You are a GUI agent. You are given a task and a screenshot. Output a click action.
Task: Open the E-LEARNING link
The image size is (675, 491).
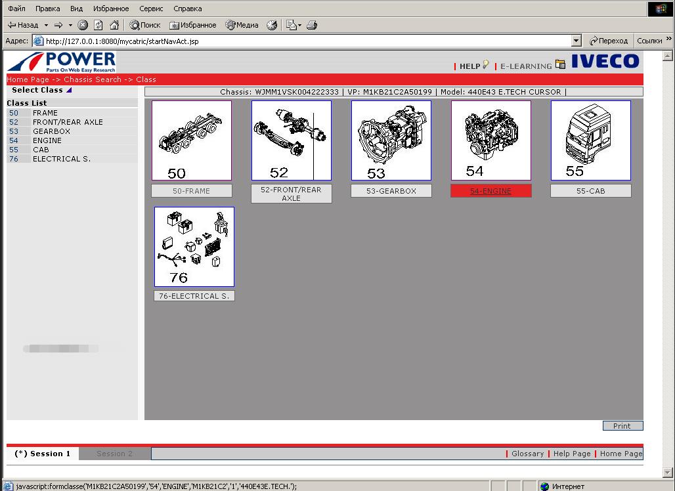[526, 66]
